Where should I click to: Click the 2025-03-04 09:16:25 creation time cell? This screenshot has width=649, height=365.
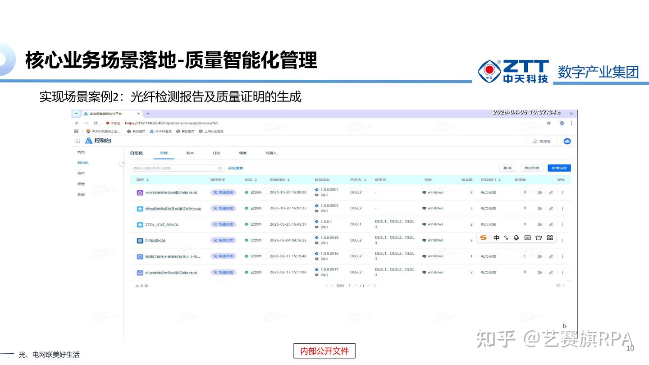(288, 241)
